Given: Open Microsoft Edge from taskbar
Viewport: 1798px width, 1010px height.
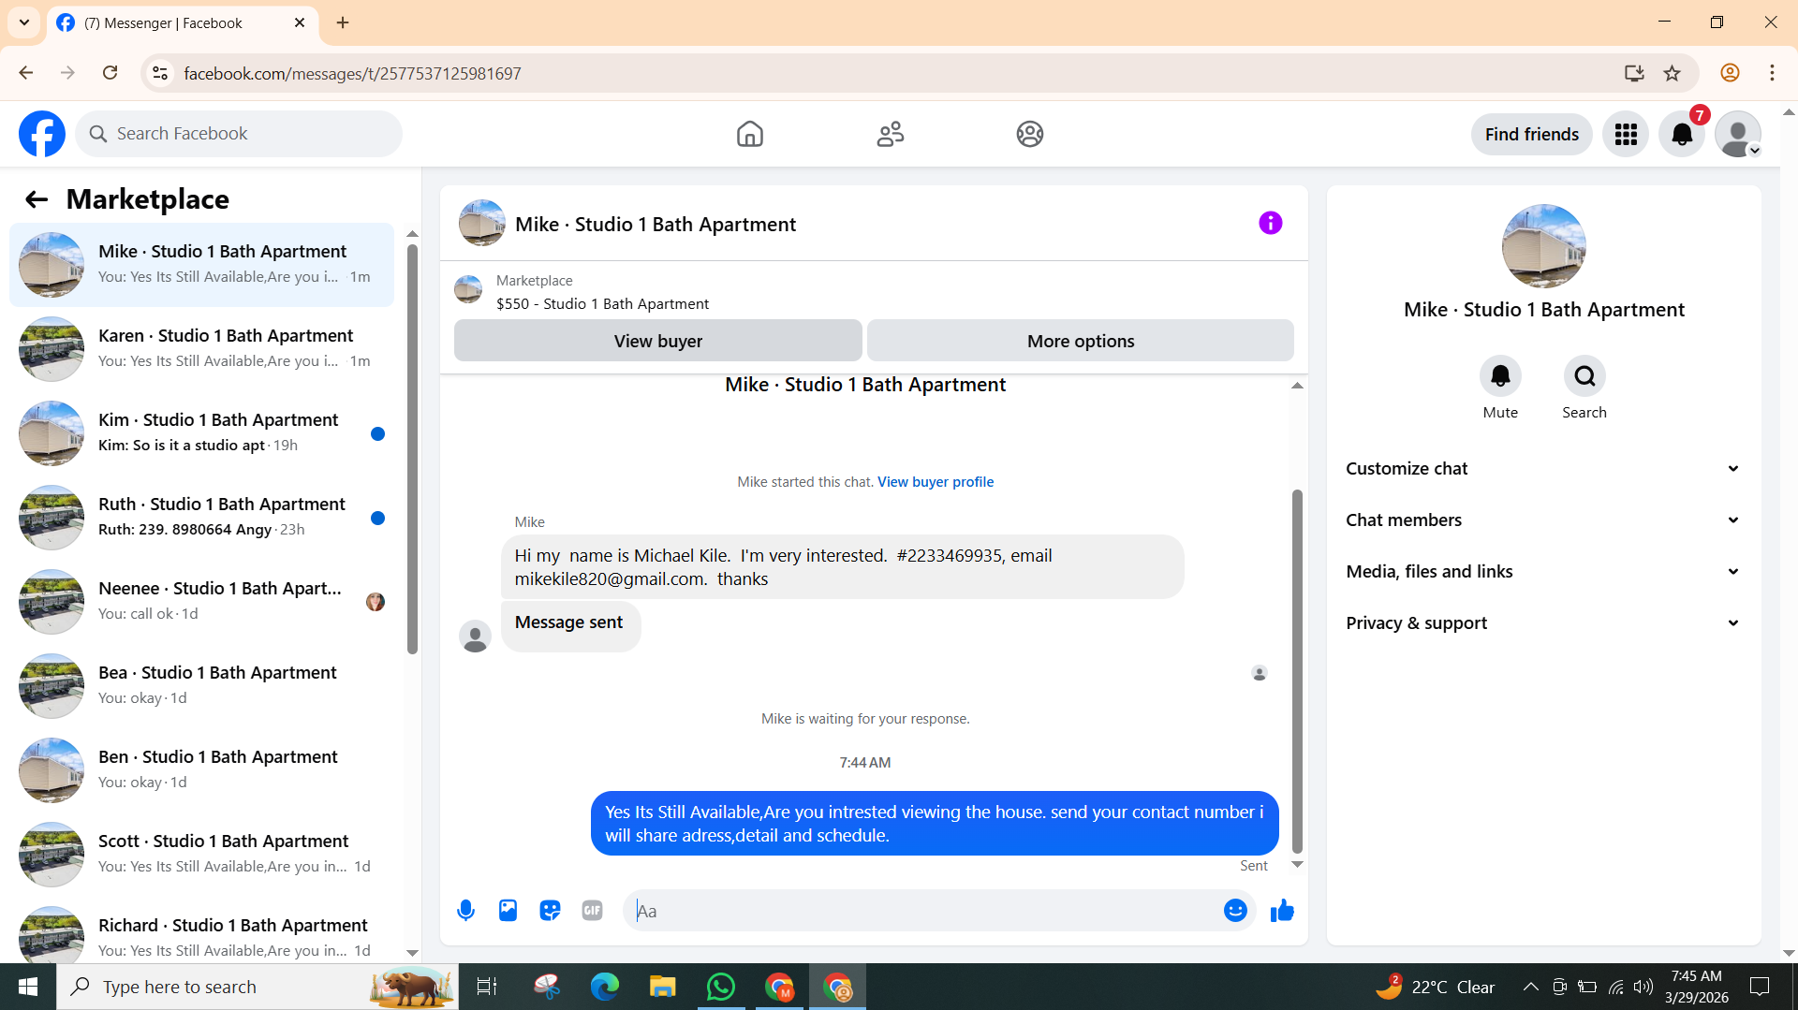Looking at the screenshot, I should (x=605, y=987).
